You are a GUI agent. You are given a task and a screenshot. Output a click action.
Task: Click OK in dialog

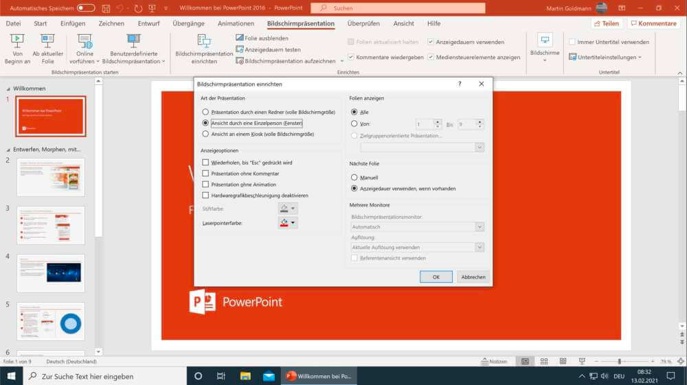436,277
